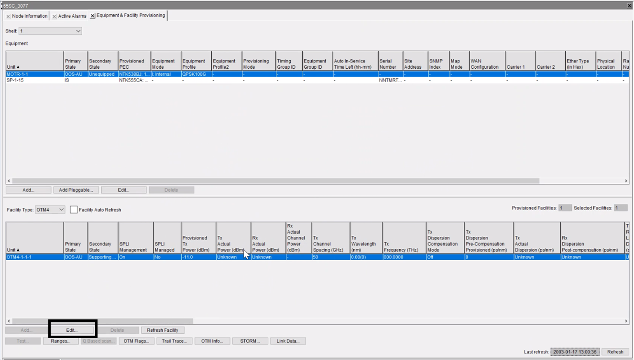Close the Node Information tab
The height and width of the screenshot is (360, 634).
[x=8, y=16]
